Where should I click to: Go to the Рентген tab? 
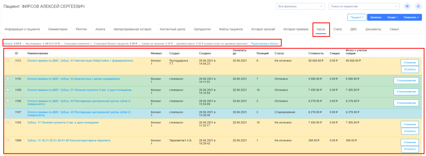pyautogui.click(x=82, y=29)
